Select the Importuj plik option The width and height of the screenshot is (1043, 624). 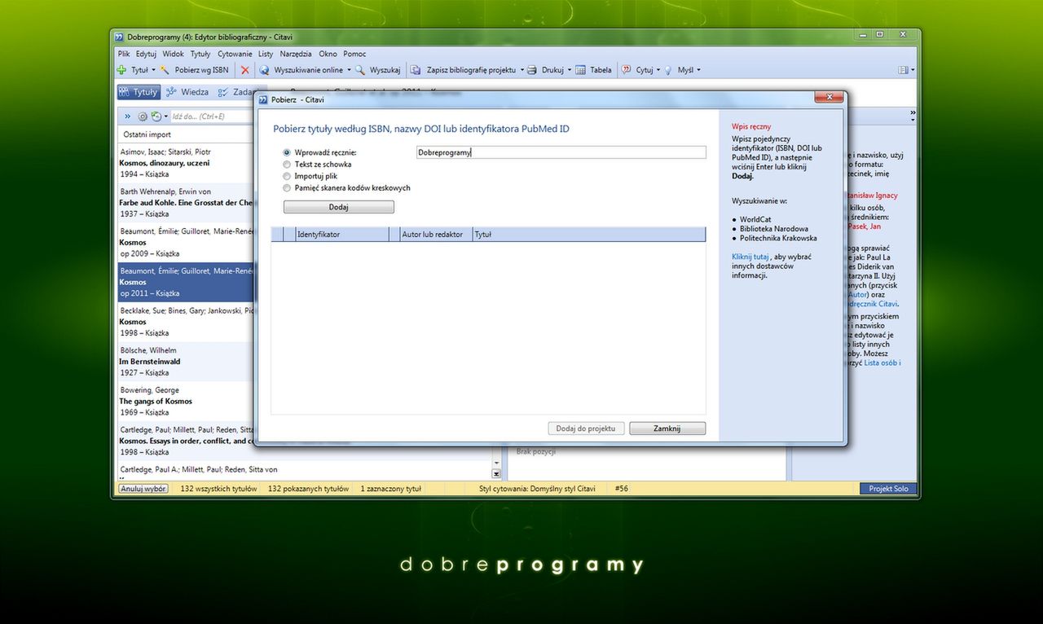[287, 176]
